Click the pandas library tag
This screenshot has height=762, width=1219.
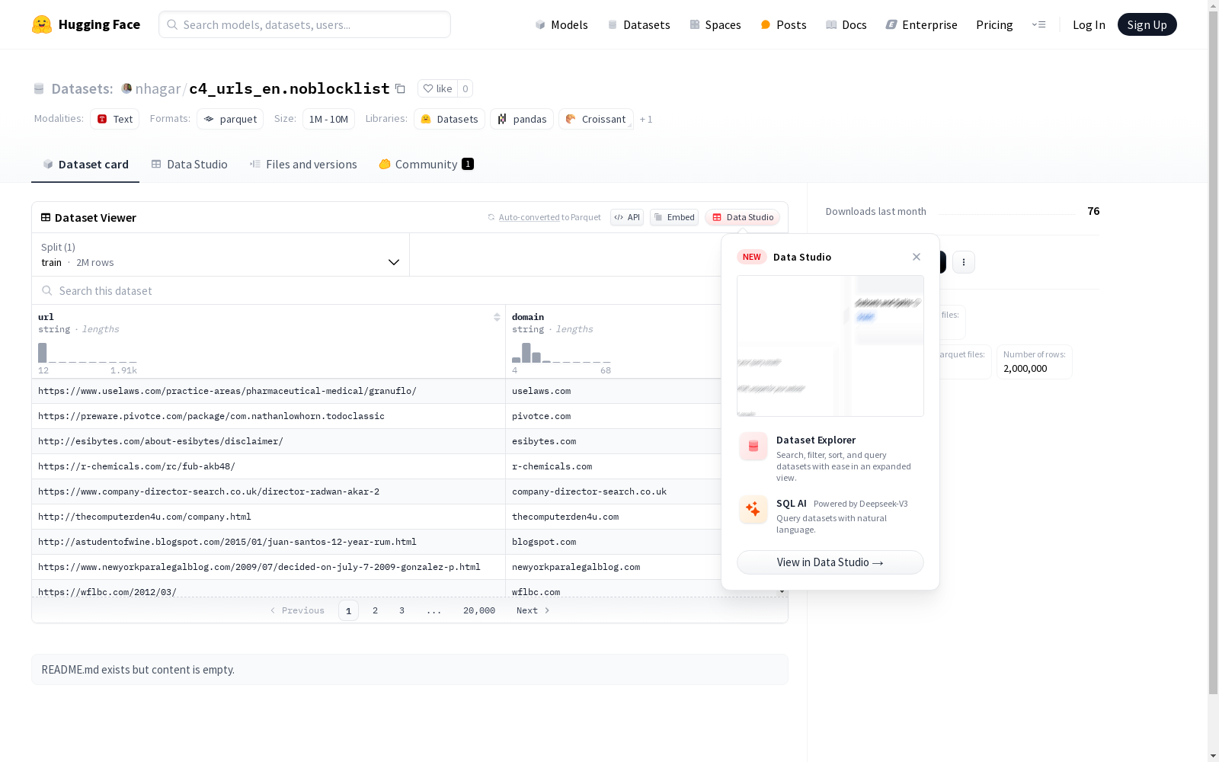point(522,119)
